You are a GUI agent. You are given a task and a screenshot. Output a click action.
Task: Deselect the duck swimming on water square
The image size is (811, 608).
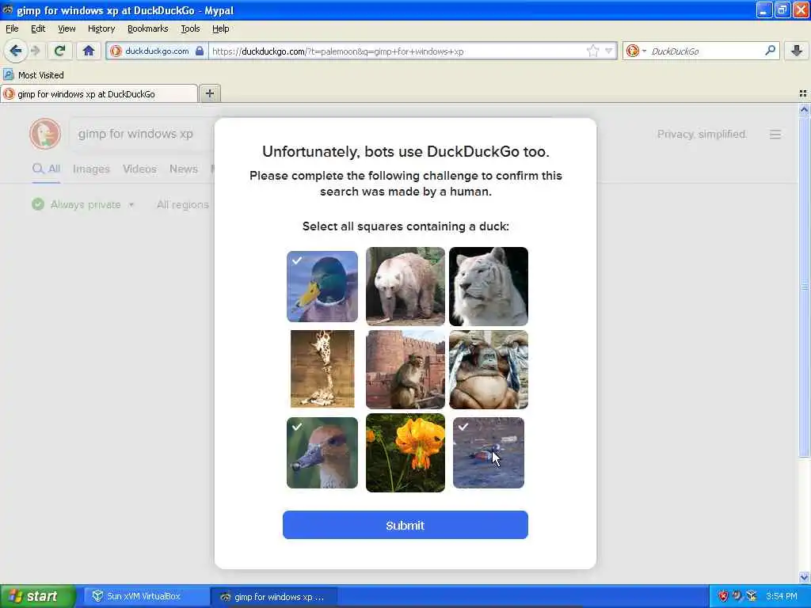pyautogui.click(x=489, y=453)
